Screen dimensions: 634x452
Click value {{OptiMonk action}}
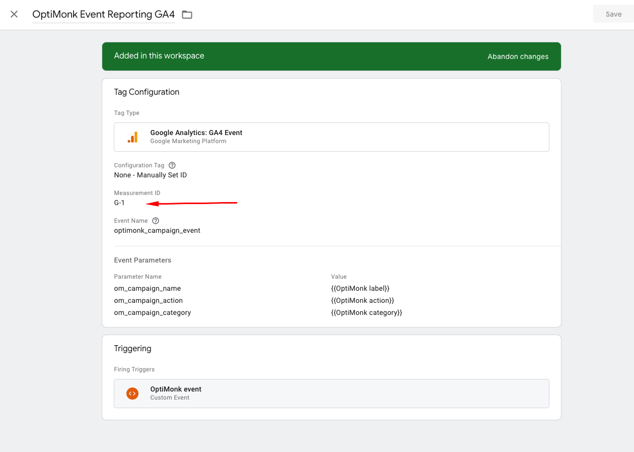363,300
